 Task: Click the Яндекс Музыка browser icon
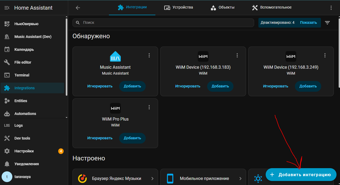click(82, 178)
